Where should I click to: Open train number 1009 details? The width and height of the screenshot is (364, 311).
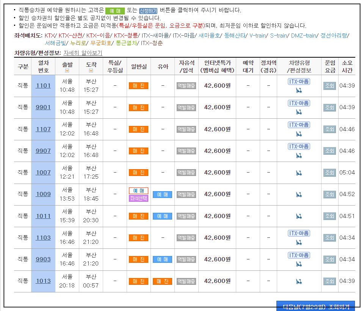pos(43,194)
